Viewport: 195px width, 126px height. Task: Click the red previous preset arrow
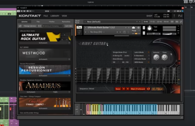[x=123, y=89]
